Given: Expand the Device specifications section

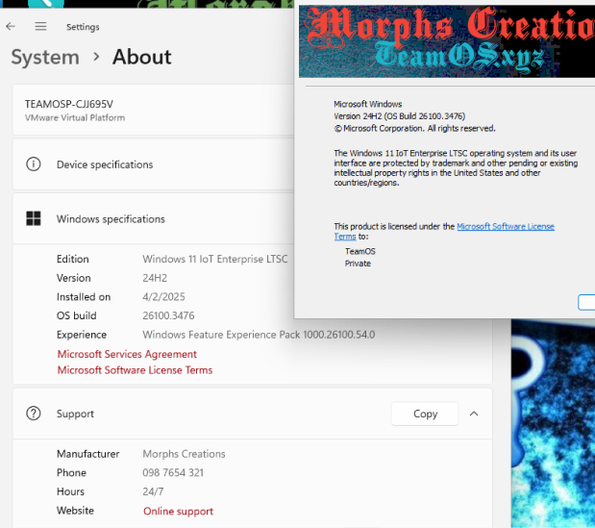Looking at the screenshot, I should tap(153, 164).
